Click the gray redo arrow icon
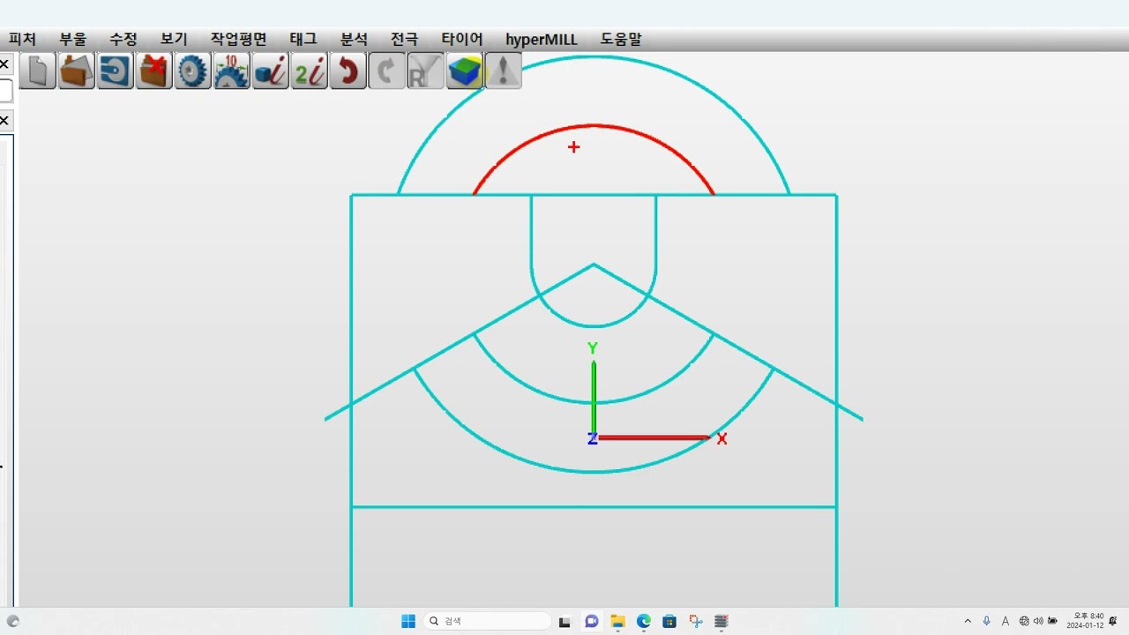1129x635 pixels. click(x=387, y=71)
